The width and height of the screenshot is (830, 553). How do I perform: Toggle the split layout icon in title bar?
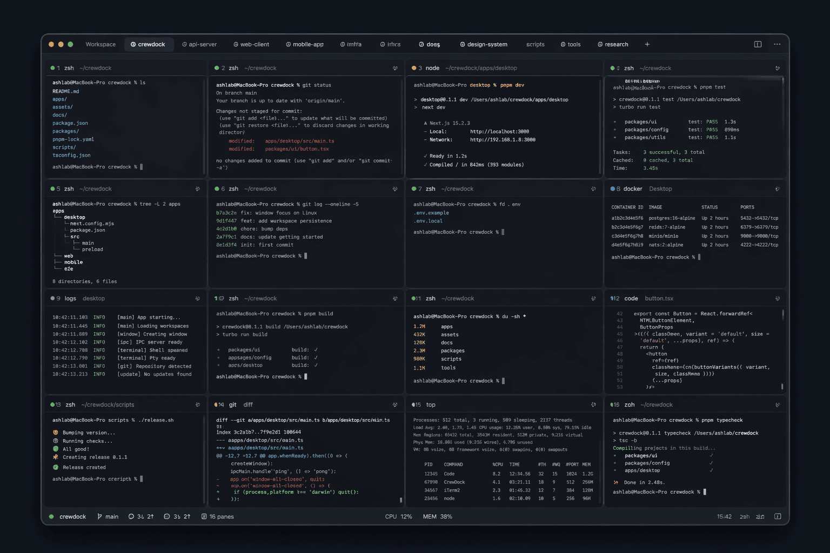point(758,44)
